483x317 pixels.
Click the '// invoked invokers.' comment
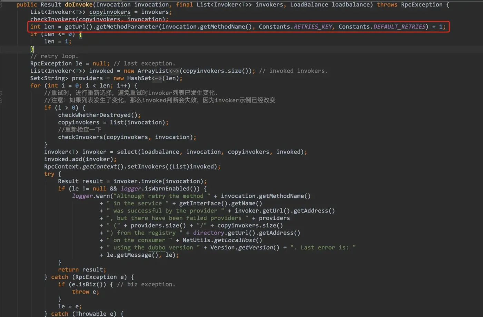pos(293,71)
